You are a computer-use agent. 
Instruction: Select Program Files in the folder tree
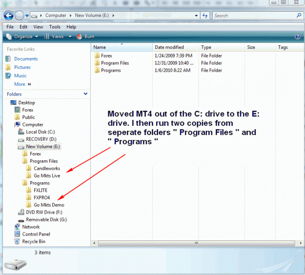coord(43,161)
